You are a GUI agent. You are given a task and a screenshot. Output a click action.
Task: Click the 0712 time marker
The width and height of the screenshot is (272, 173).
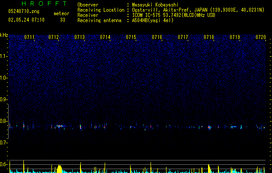pos(54,37)
